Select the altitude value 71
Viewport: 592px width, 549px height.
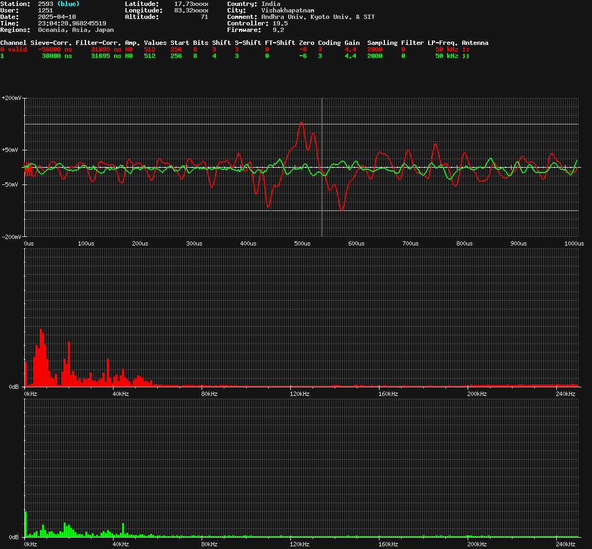(204, 17)
